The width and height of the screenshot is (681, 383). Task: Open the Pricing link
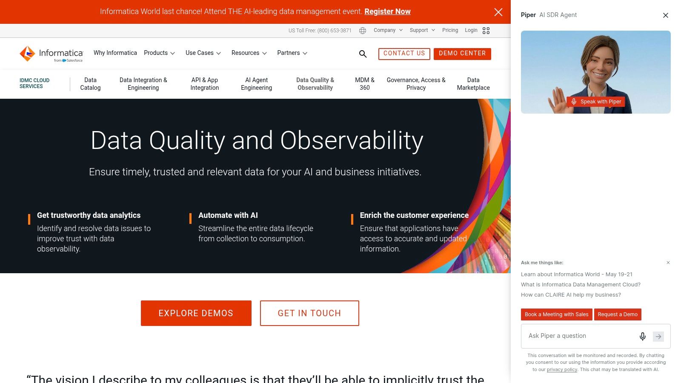(450, 30)
